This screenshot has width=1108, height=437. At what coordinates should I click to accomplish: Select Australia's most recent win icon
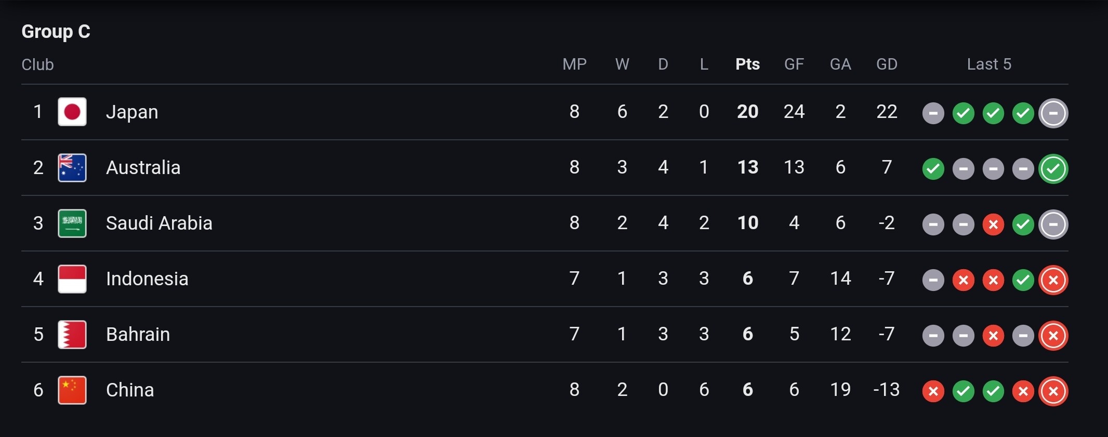(x=1053, y=169)
